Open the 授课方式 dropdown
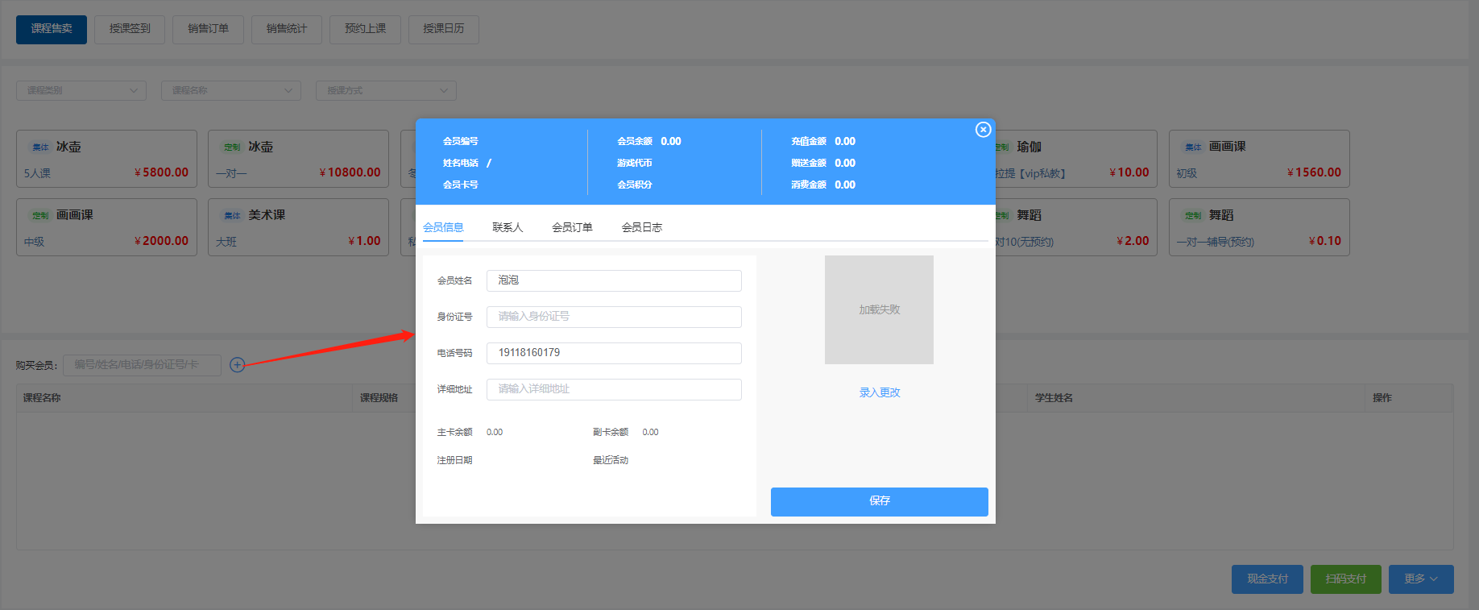 (x=386, y=90)
